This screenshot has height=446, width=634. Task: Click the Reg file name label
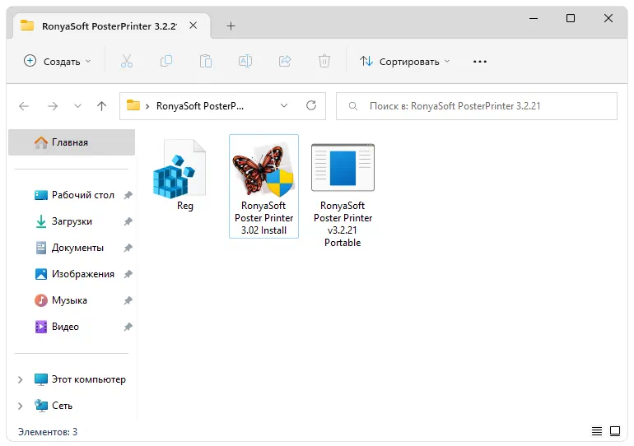pos(184,206)
